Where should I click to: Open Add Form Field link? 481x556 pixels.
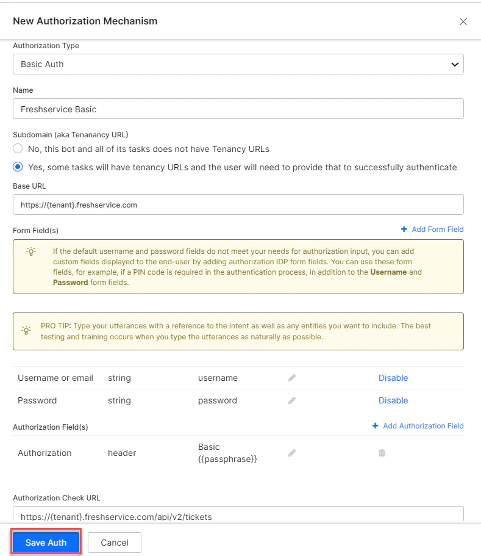pyautogui.click(x=436, y=229)
